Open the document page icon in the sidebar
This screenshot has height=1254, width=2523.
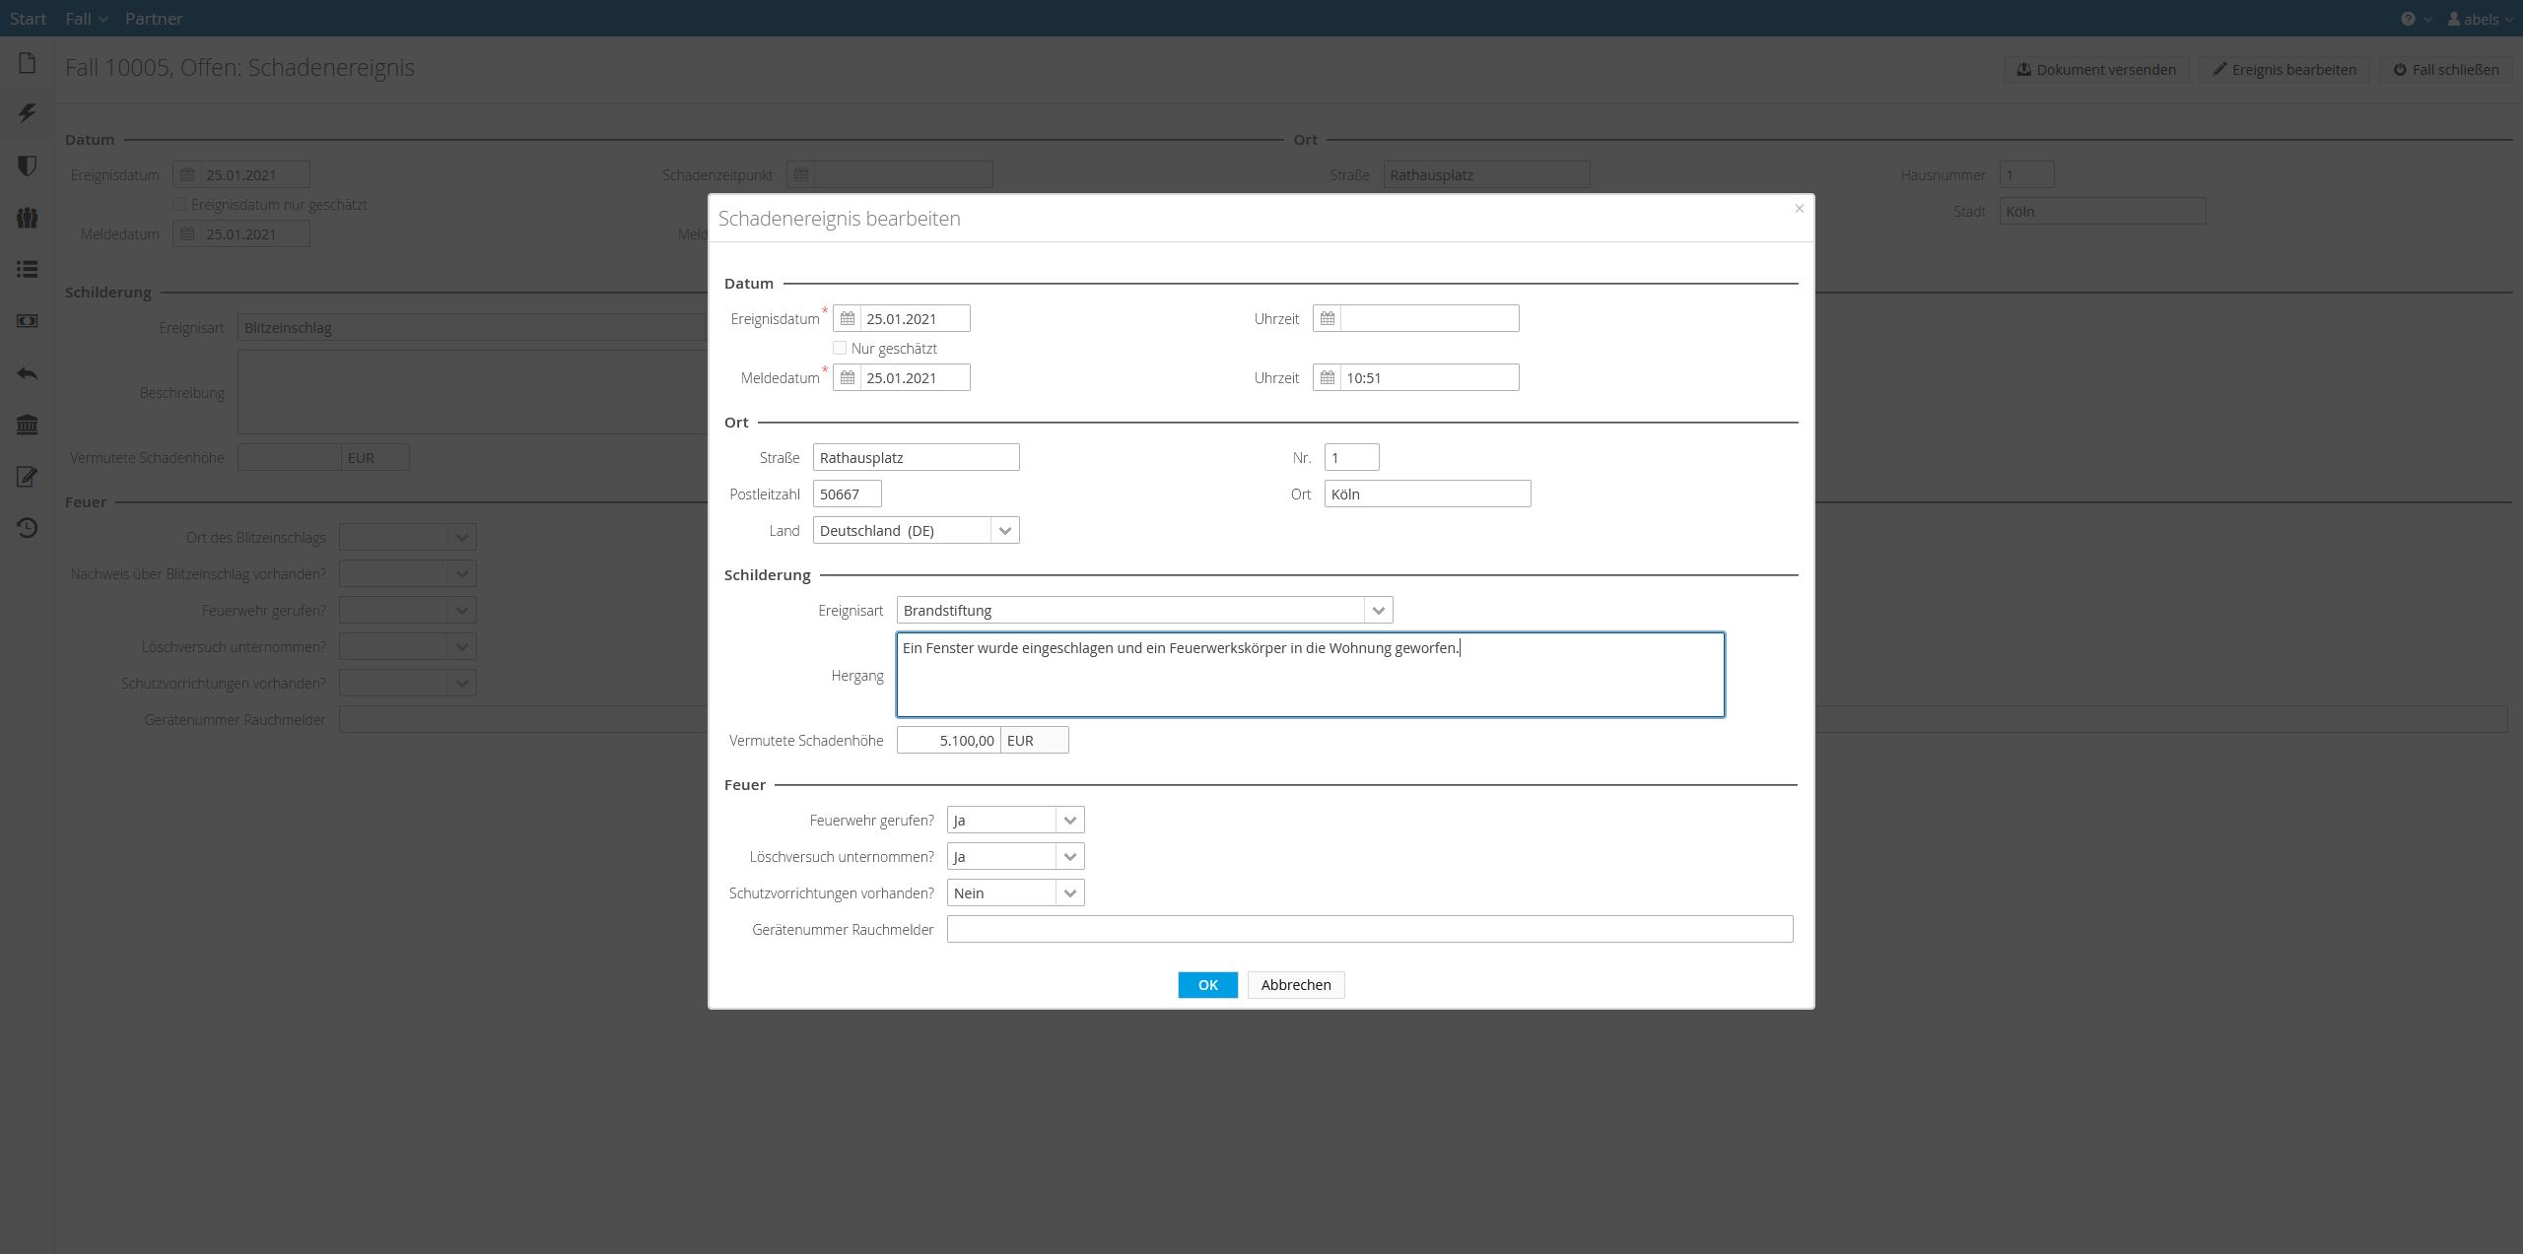tap(27, 61)
